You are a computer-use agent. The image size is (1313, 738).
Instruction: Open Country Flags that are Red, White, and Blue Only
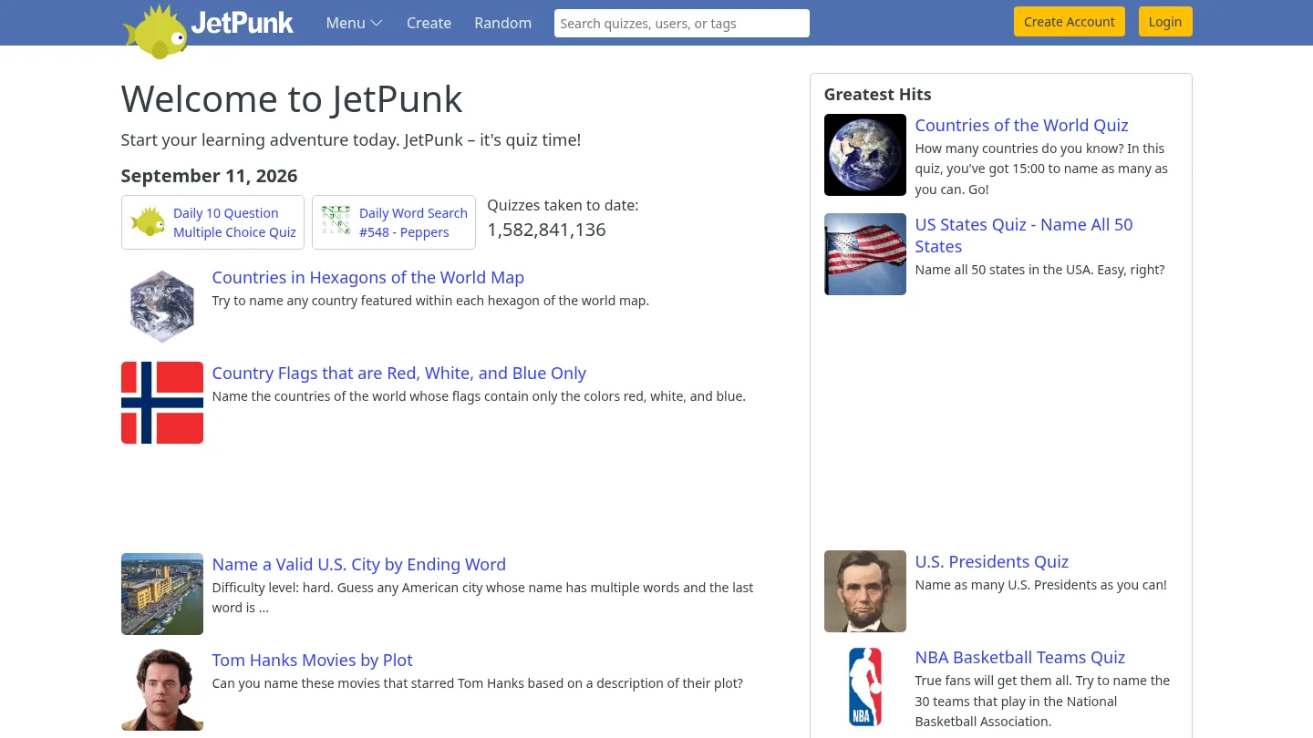tap(398, 373)
